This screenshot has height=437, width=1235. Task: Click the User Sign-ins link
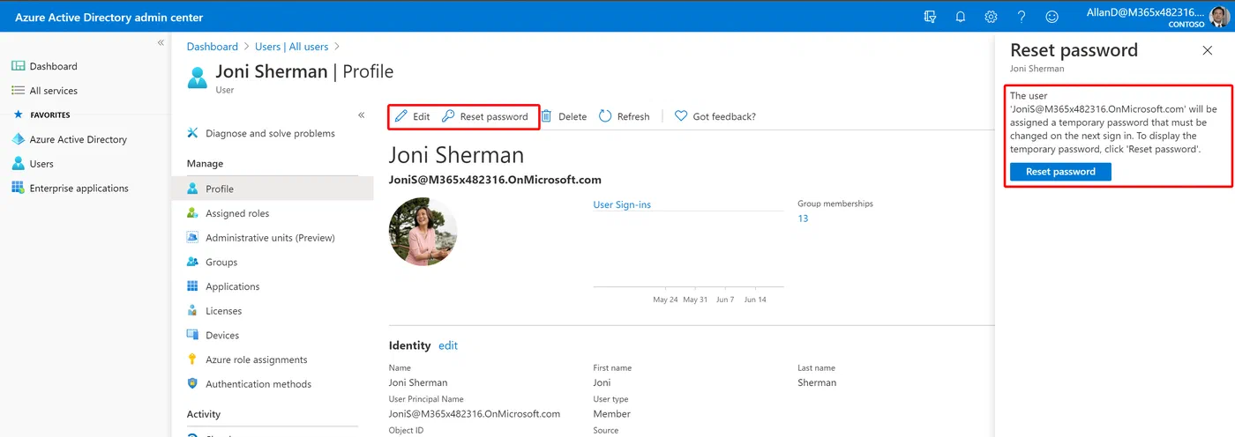[622, 204]
